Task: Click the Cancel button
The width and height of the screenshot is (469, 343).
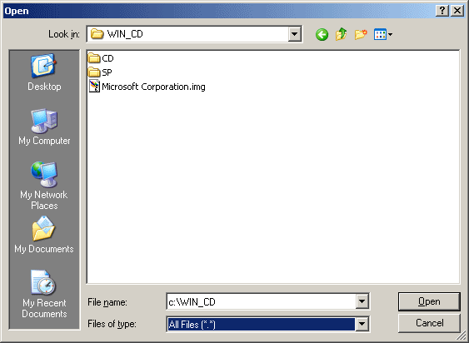Action: [x=429, y=323]
